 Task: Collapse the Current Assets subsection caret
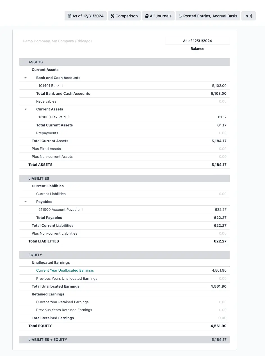(x=26, y=109)
